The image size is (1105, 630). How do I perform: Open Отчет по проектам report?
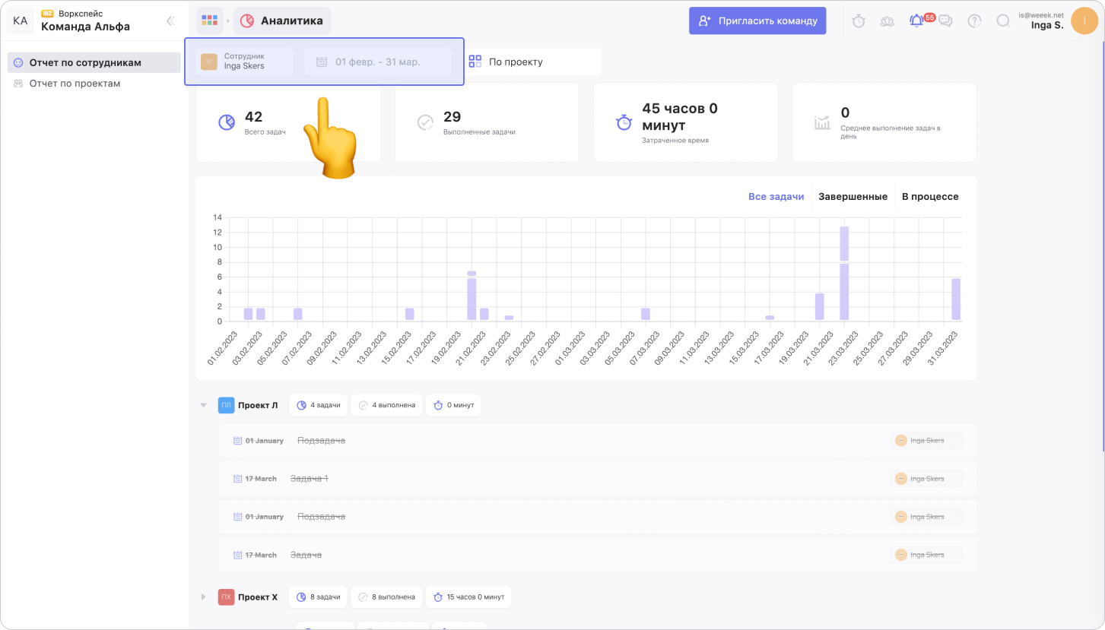(x=75, y=84)
